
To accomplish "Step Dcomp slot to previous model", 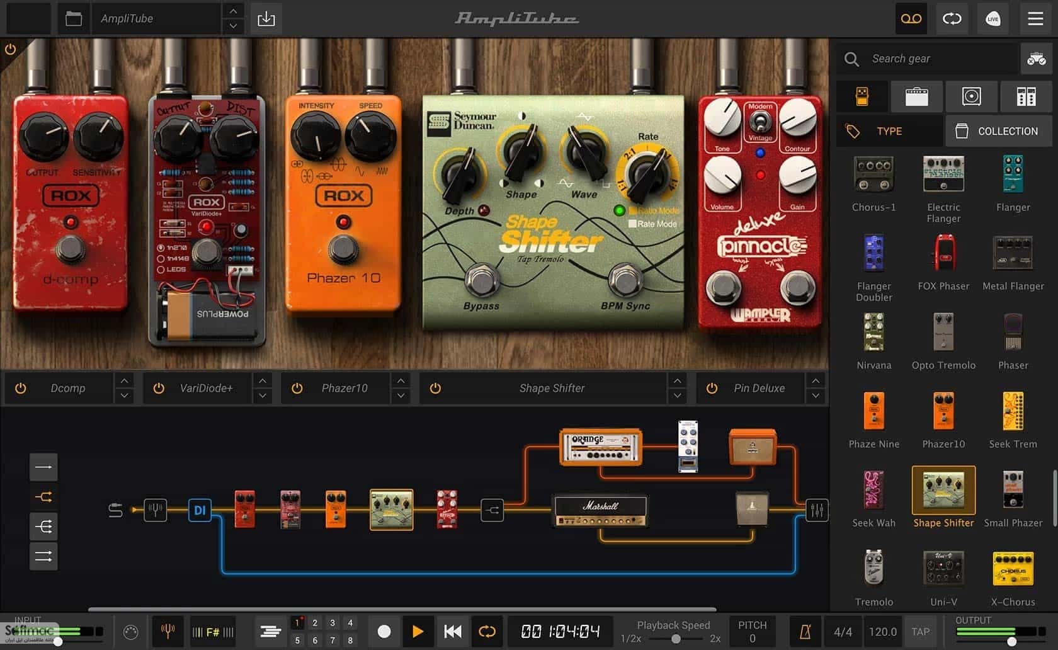I will 124,380.
